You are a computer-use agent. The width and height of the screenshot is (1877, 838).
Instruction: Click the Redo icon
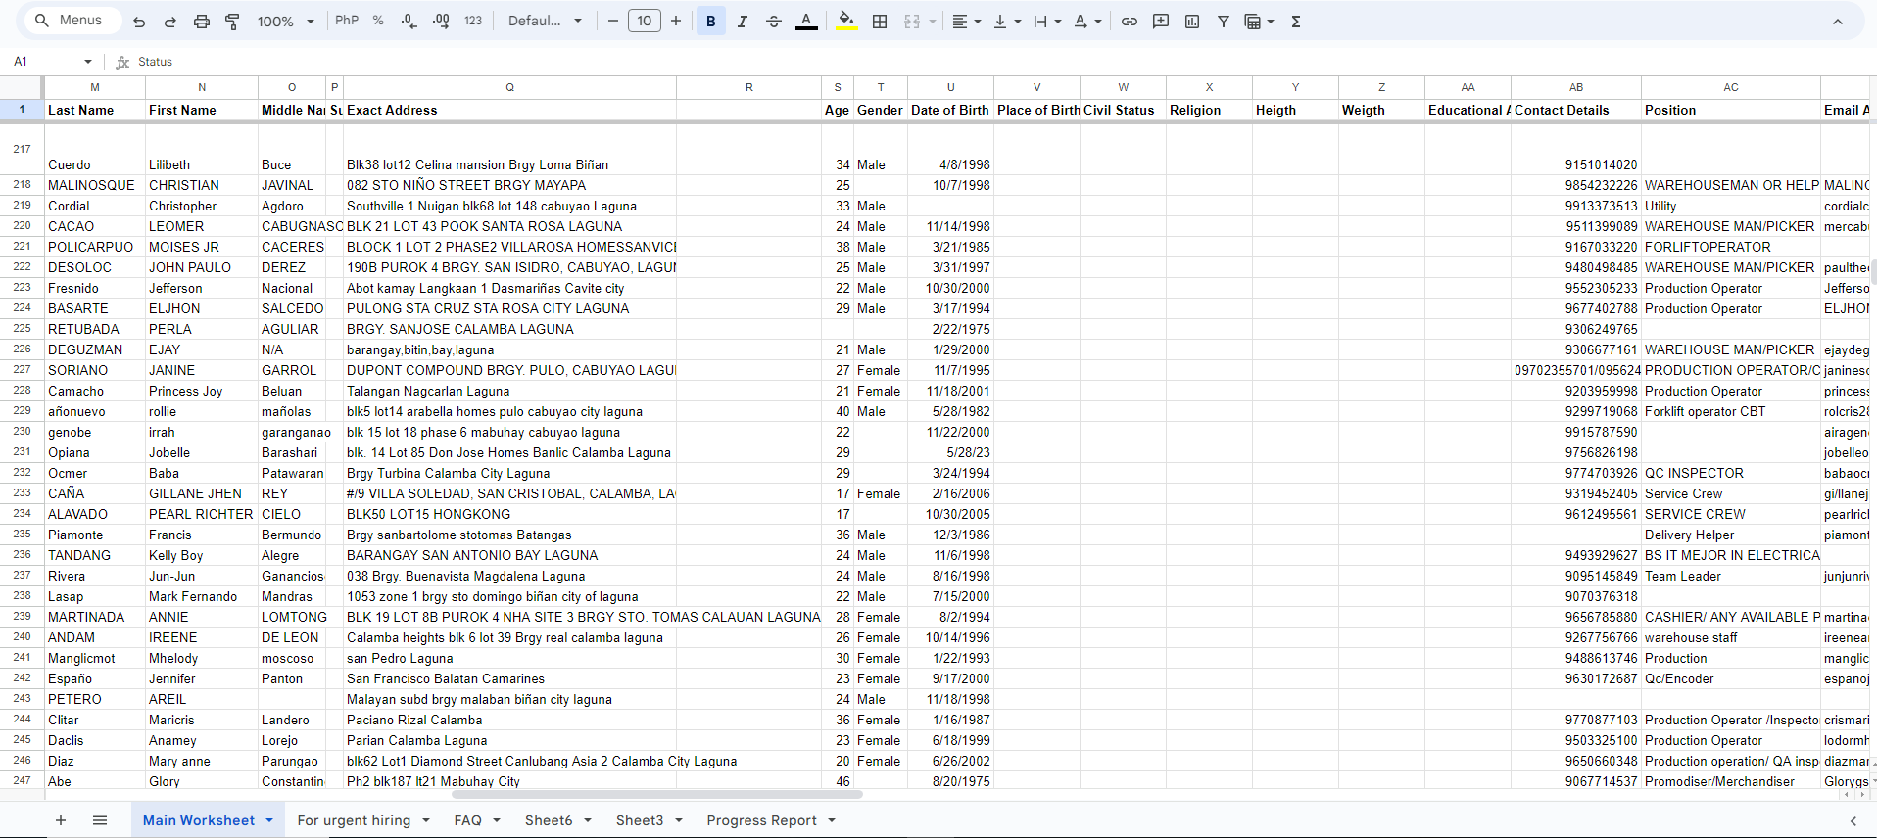pos(170,22)
